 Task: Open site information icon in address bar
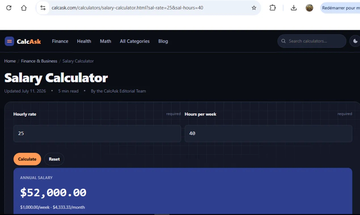43,8
